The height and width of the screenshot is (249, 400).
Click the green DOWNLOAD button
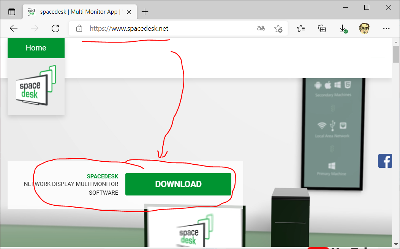point(178,184)
